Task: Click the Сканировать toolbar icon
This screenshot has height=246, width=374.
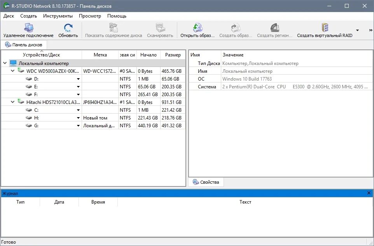Action: pyautogui.click(x=160, y=28)
